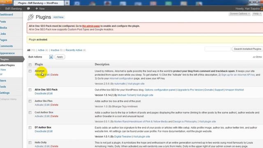
Task: Tick the select-all checkbox in Plugin header
Action: 30,65
